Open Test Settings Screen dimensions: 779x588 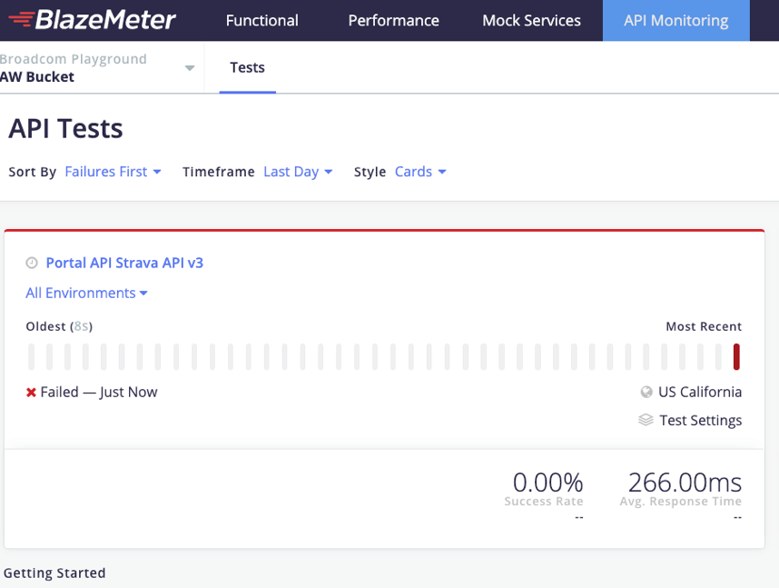coord(701,421)
